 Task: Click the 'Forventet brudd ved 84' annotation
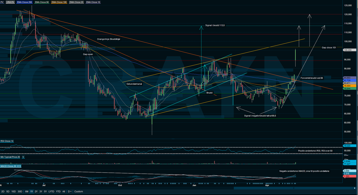(x=312, y=78)
